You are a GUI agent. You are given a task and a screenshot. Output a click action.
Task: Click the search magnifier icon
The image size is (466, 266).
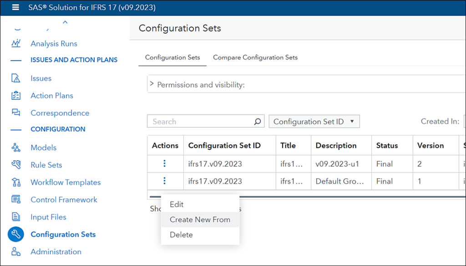pyautogui.click(x=258, y=121)
